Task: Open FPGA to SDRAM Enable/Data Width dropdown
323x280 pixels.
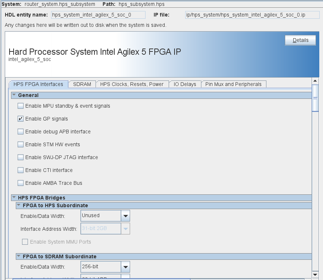Action: click(x=125, y=267)
